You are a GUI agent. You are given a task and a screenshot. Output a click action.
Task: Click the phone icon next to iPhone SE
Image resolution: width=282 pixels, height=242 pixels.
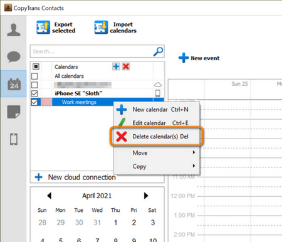(x=158, y=93)
